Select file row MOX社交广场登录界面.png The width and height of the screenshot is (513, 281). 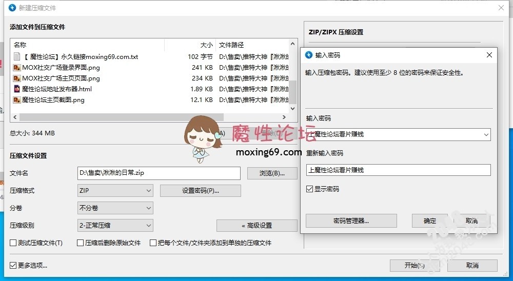pos(150,68)
